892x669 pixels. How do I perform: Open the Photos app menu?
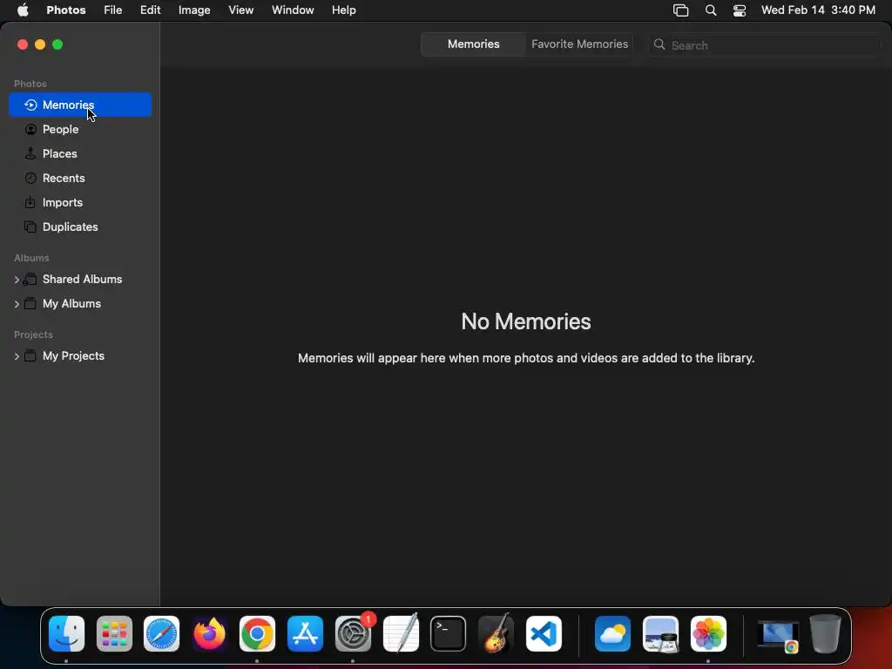click(66, 10)
